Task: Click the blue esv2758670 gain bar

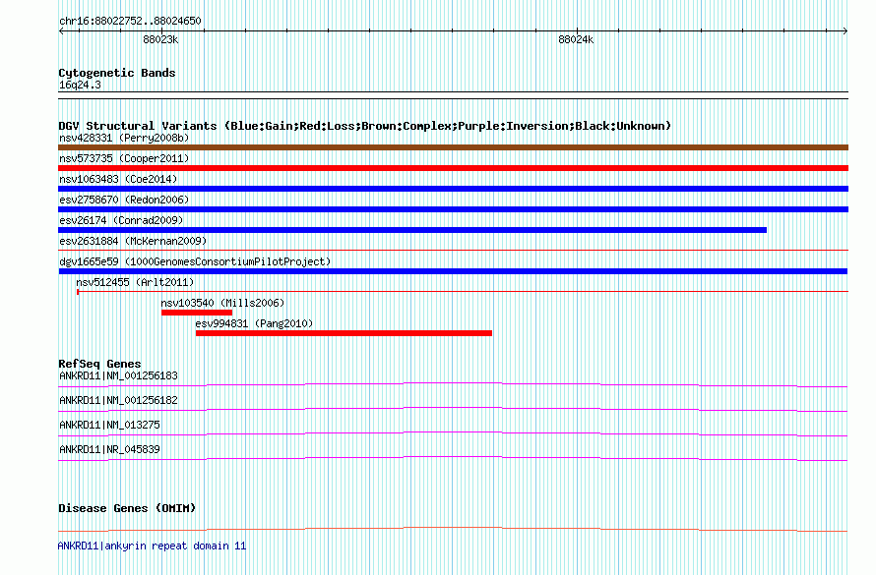Action: 453,209
